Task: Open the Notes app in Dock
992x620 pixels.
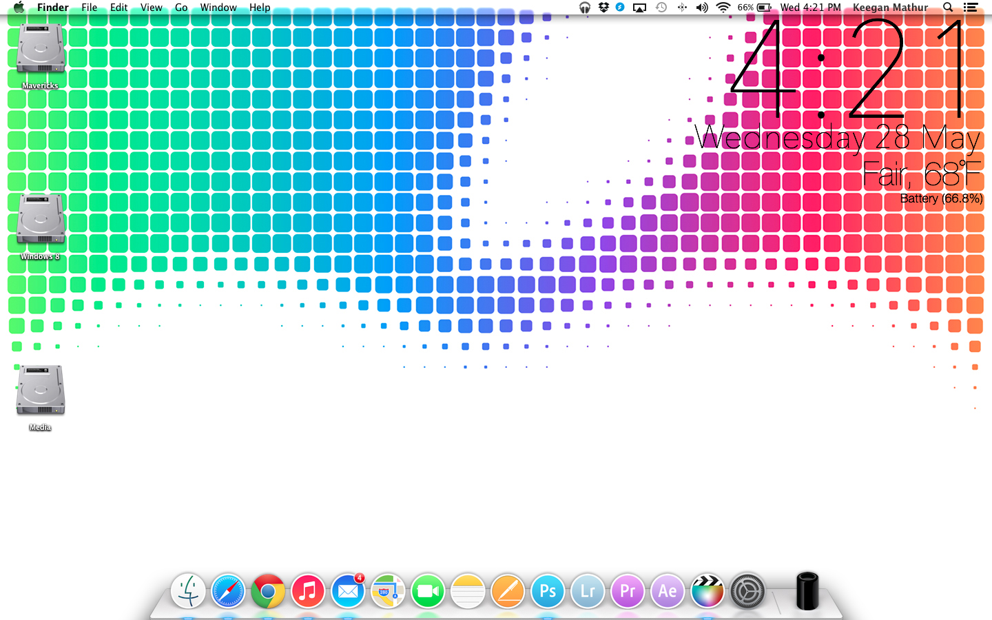Action: point(468,591)
